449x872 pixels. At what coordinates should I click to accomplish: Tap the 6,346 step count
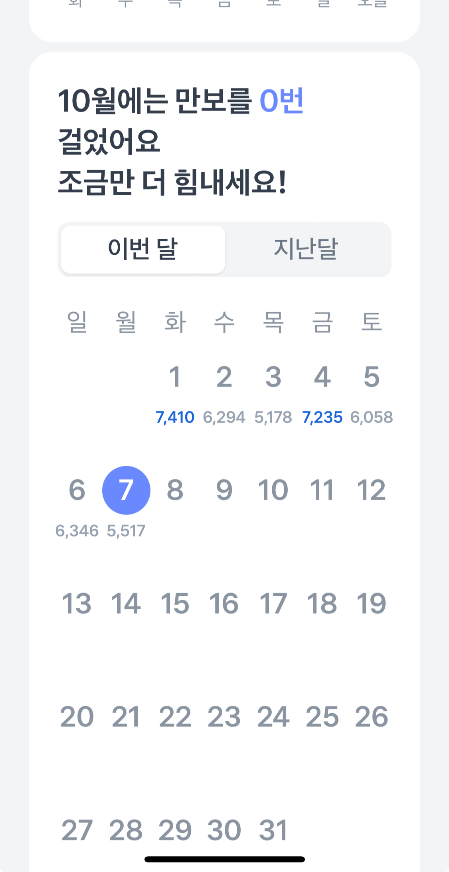[77, 531]
